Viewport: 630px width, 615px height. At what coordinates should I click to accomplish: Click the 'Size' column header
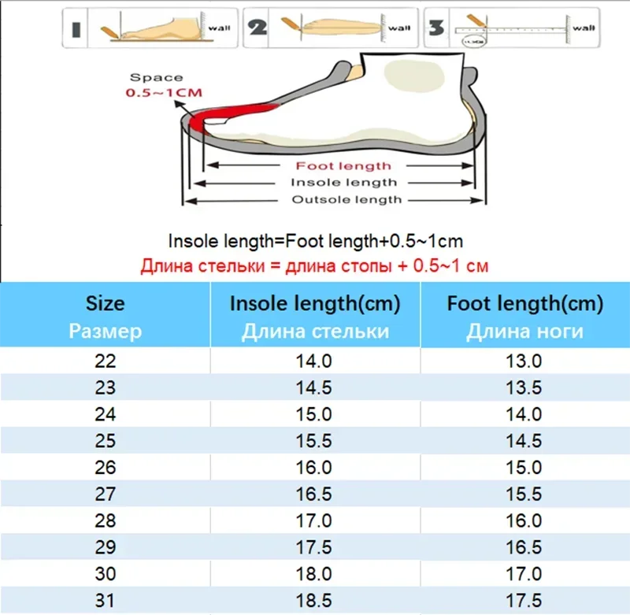click(x=106, y=303)
